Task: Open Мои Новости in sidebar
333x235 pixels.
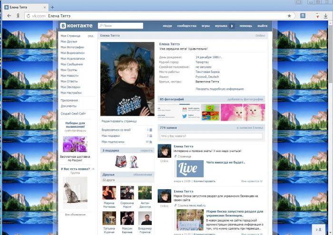Action: 69,76
